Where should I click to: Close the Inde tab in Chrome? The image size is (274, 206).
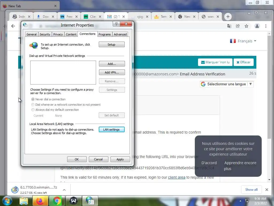coord(29,17)
